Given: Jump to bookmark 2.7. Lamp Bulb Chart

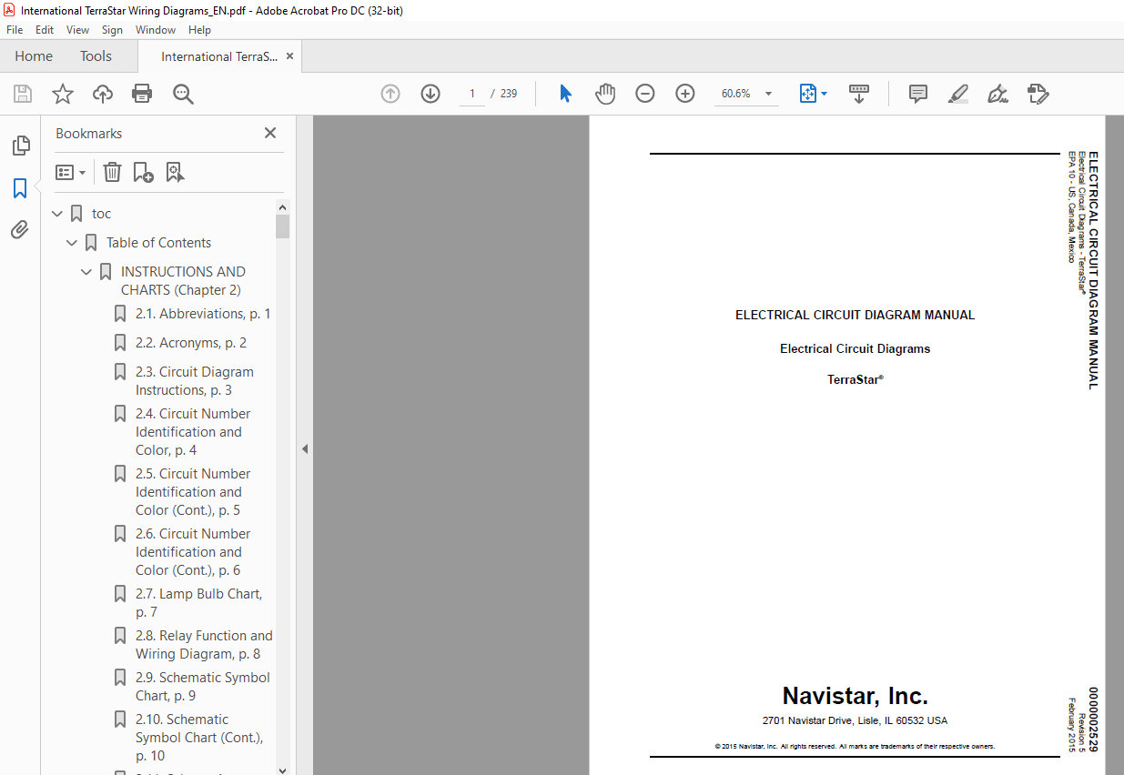Looking at the screenshot, I should pos(198,593).
